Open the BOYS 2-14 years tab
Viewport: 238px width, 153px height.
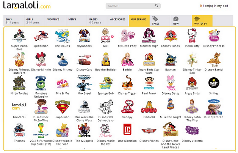pos(14,21)
